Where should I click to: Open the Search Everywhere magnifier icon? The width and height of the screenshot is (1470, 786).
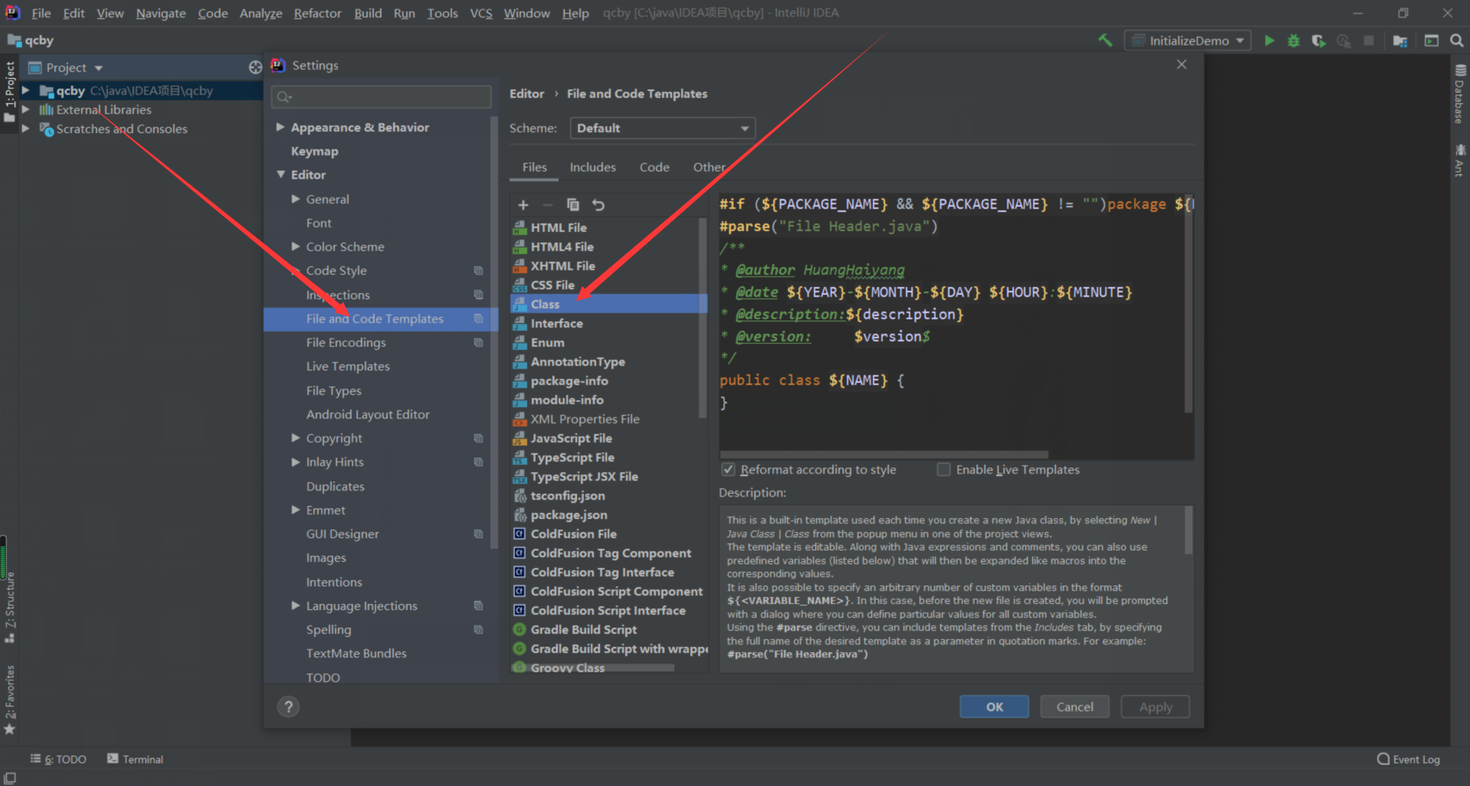(1457, 40)
